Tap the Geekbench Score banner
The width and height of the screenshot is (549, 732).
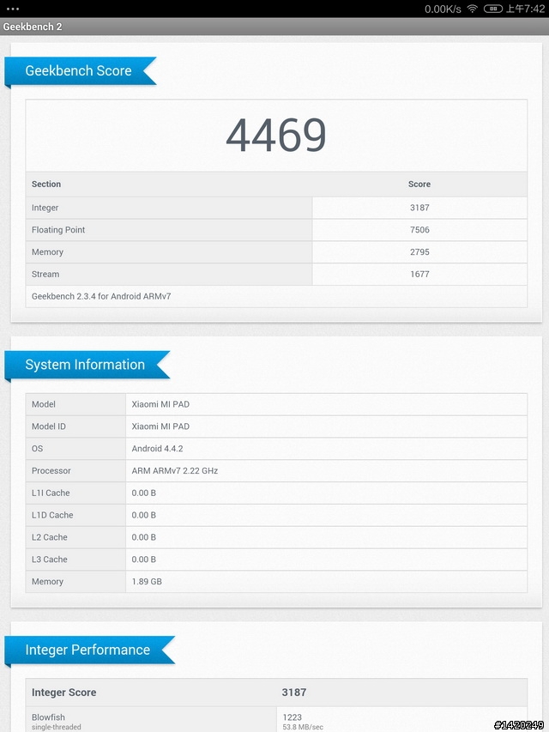[x=81, y=71]
